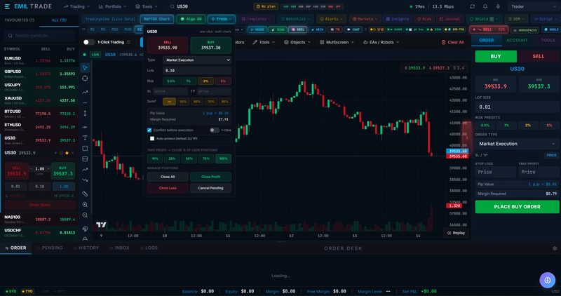
Task: Open the LOGS tab
Action: coord(149,248)
